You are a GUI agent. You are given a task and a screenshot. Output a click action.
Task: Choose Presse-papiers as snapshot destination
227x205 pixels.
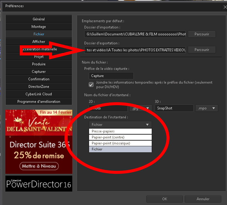point(120,131)
